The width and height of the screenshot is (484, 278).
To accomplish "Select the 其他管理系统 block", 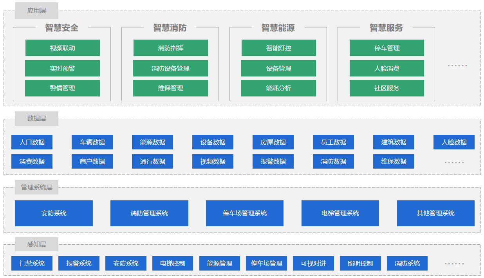I will click(x=436, y=213).
